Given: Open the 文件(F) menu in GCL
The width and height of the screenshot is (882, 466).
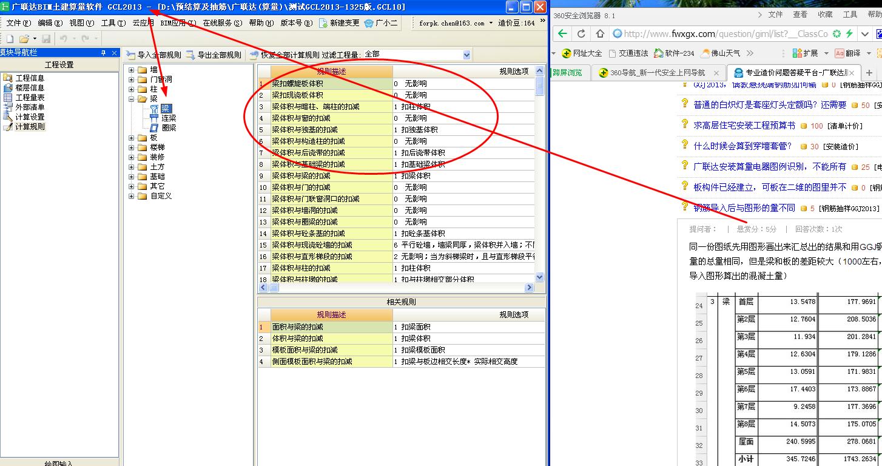Looking at the screenshot, I should click(x=18, y=23).
